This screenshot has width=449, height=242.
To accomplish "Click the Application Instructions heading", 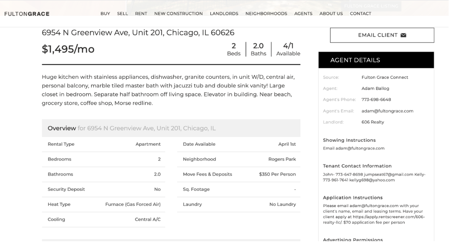I will (x=353, y=198).
